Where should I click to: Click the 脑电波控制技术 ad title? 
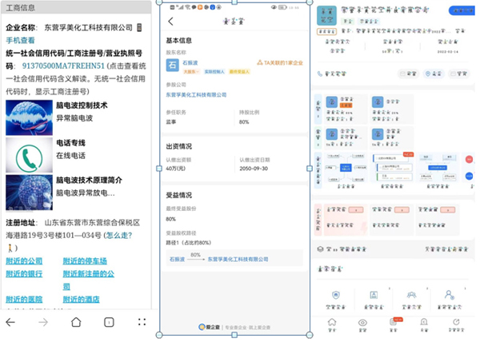pyautogui.click(x=82, y=105)
